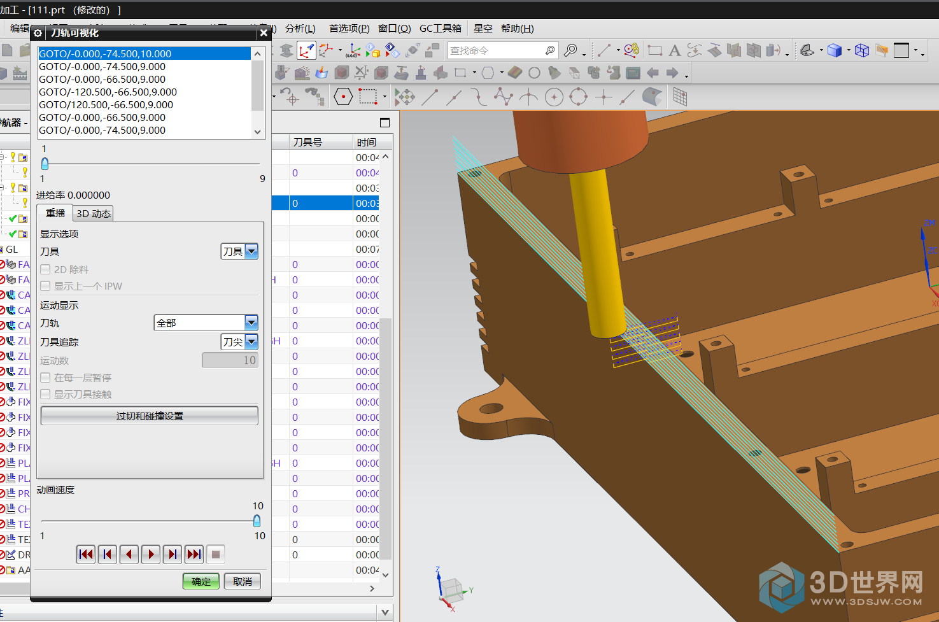The height and width of the screenshot is (622, 939).
Task: Step forward one motion
Action: point(173,555)
